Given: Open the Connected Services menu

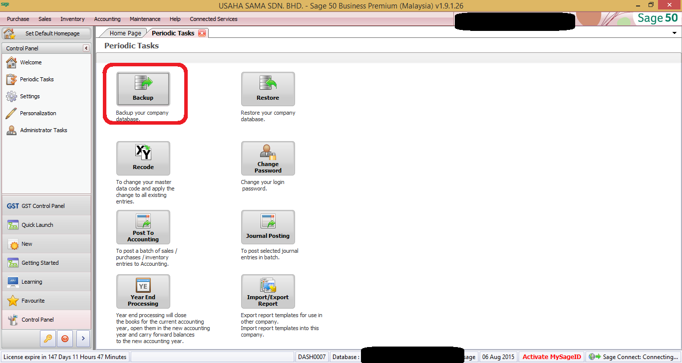Looking at the screenshot, I should pos(214,19).
